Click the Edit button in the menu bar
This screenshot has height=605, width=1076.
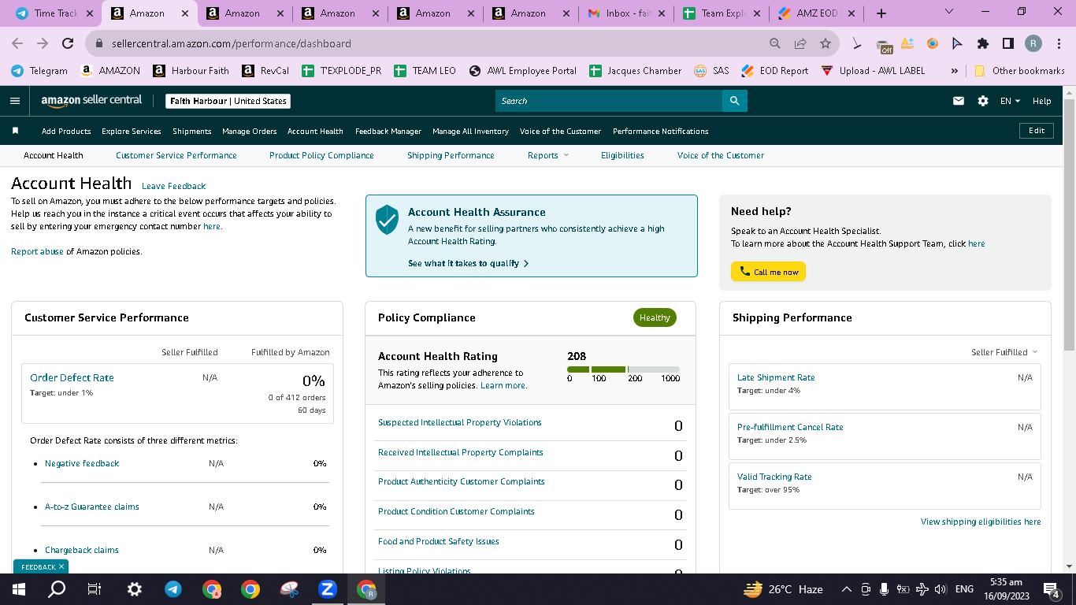(1037, 131)
